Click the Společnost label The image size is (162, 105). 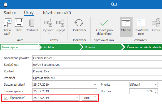coord(11,65)
